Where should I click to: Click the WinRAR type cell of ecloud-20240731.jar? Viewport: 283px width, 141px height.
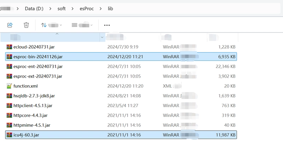(180, 47)
